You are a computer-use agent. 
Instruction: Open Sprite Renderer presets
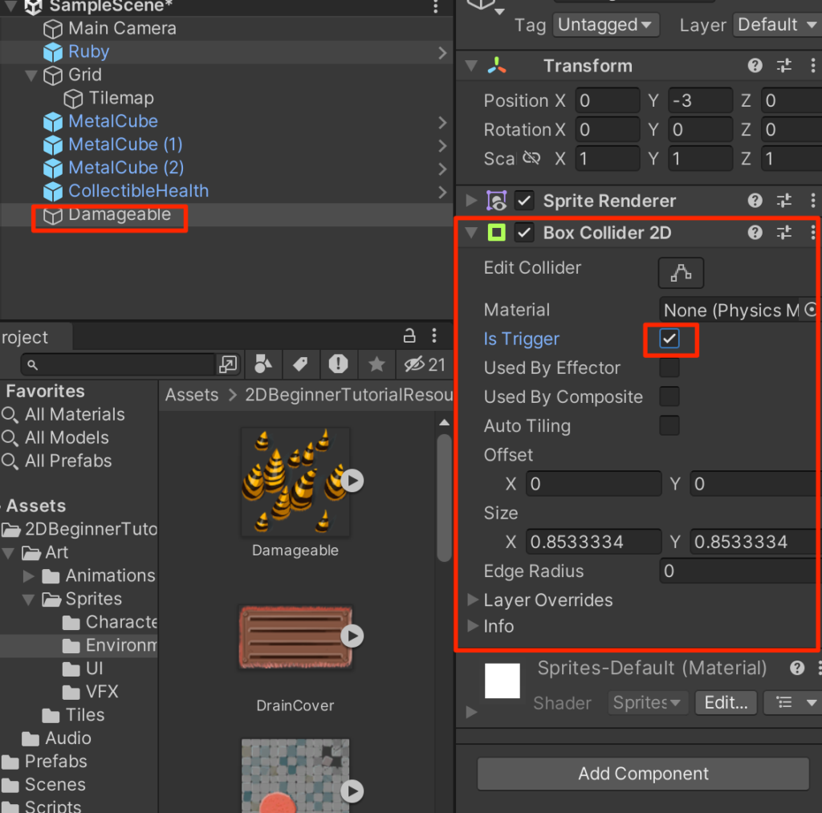point(784,200)
